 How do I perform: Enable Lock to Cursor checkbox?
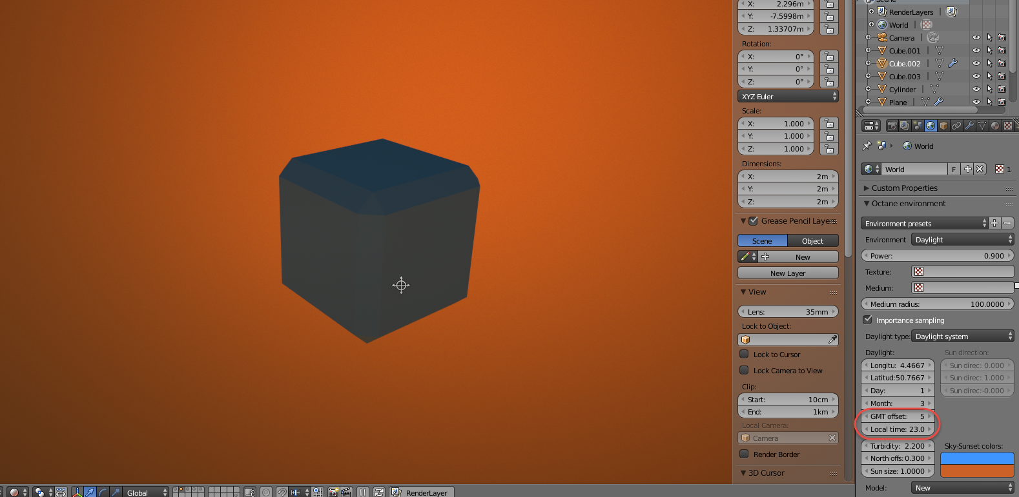pyautogui.click(x=744, y=354)
